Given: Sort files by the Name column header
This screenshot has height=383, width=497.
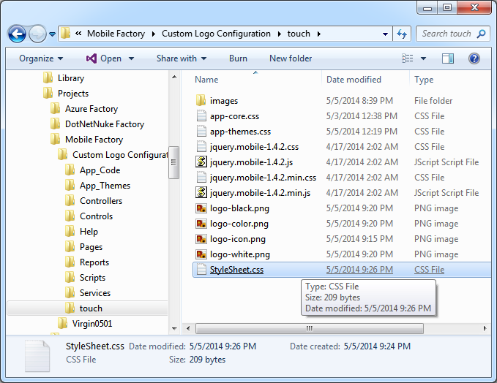Looking at the screenshot, I should pos(206,80).
